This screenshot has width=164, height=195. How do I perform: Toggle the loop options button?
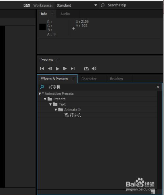[86, 68]
